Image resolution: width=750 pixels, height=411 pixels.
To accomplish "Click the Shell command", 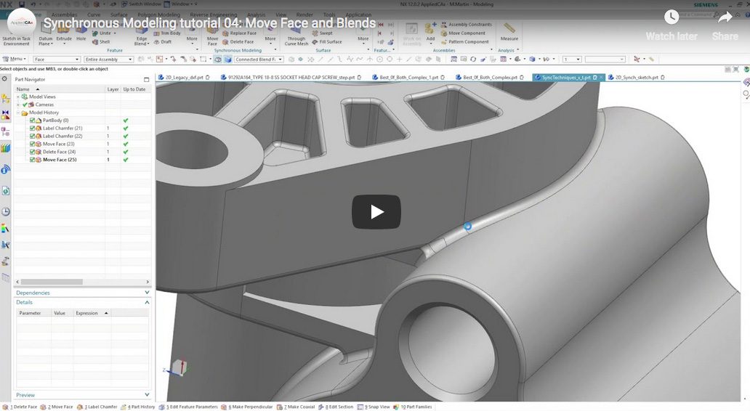I will tap(101, 42).
